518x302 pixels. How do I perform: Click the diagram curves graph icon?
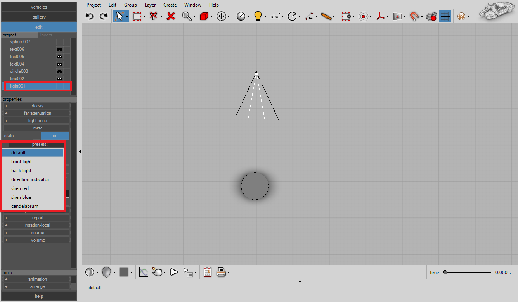point(144,272)
